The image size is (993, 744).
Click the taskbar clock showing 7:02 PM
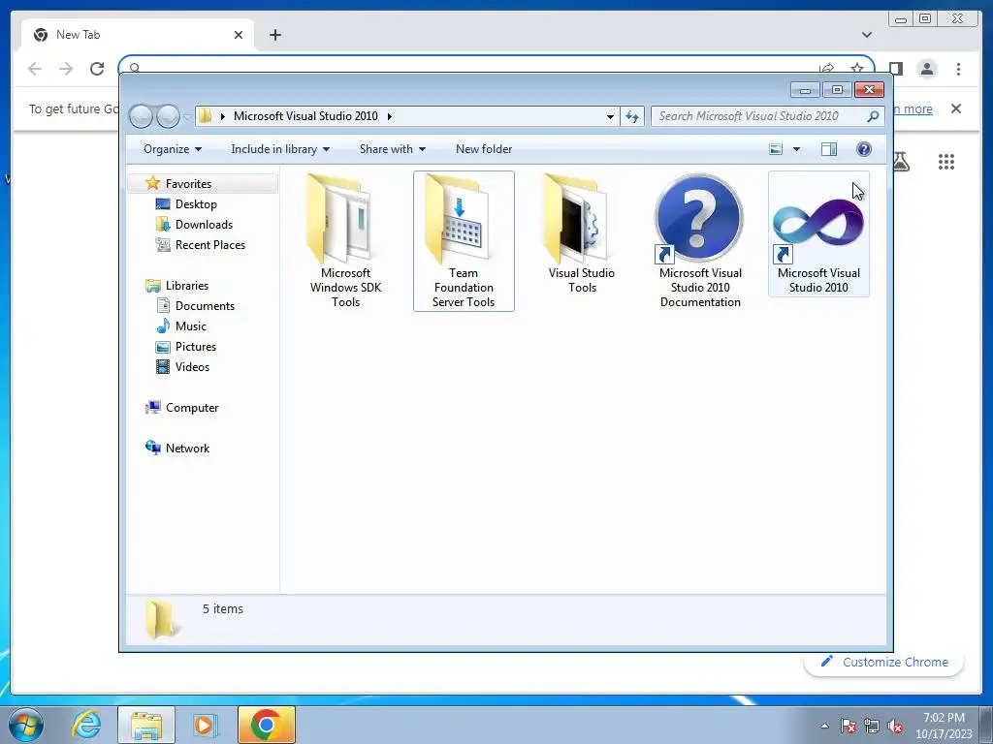944,726
